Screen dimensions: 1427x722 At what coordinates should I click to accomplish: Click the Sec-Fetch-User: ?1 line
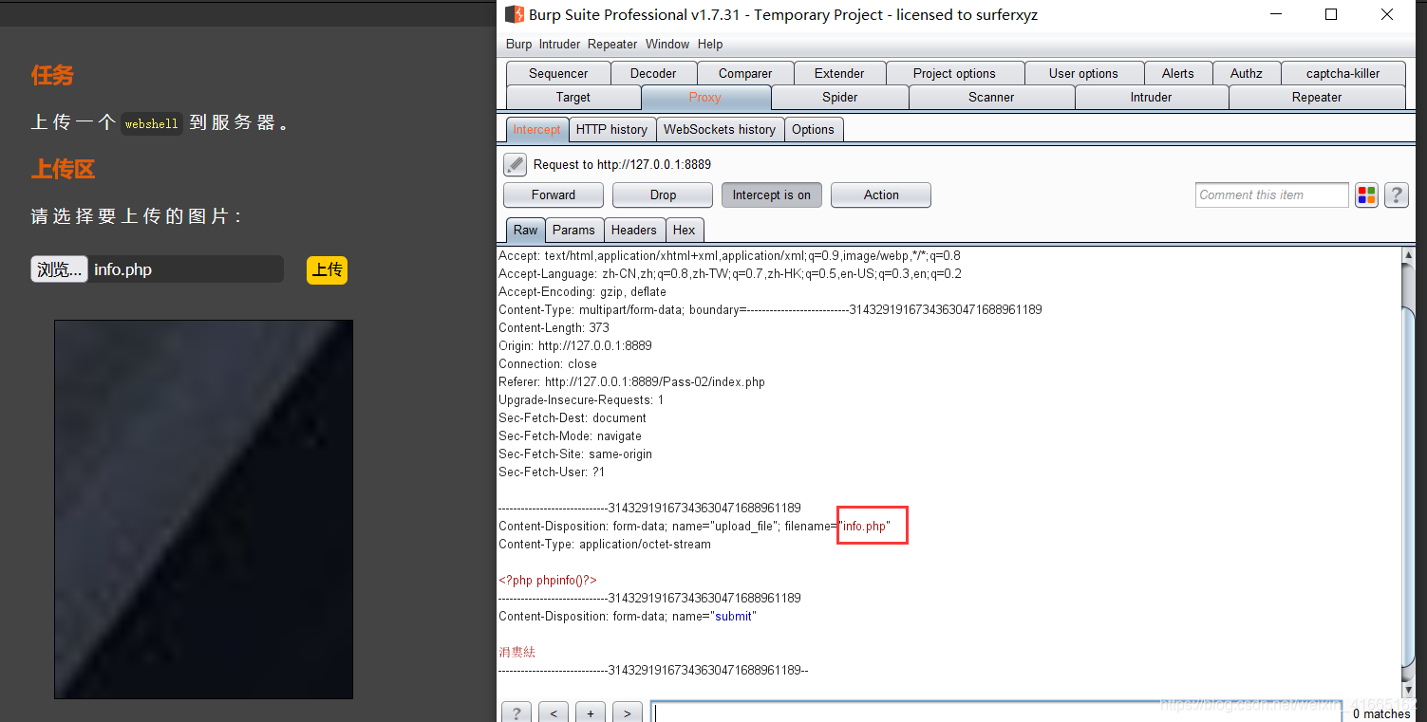pos(552,472)
